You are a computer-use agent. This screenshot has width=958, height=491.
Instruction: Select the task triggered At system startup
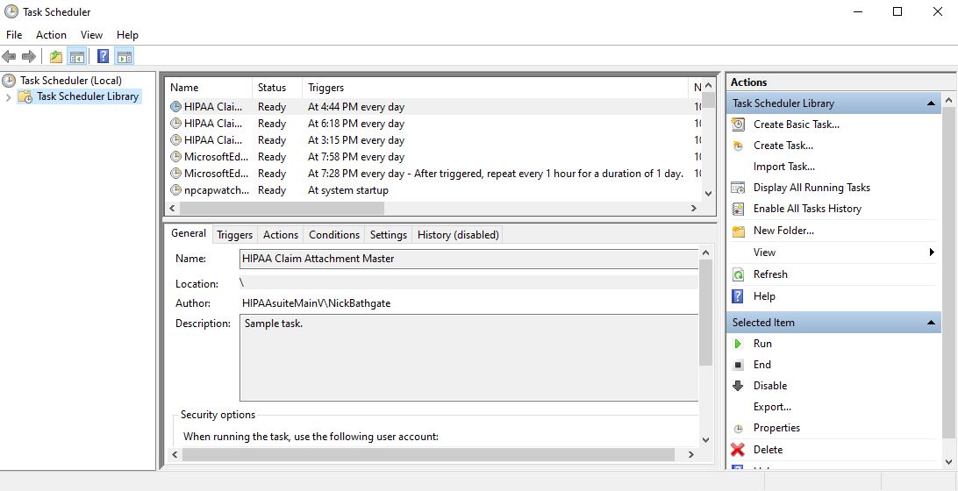coord(435,190)
